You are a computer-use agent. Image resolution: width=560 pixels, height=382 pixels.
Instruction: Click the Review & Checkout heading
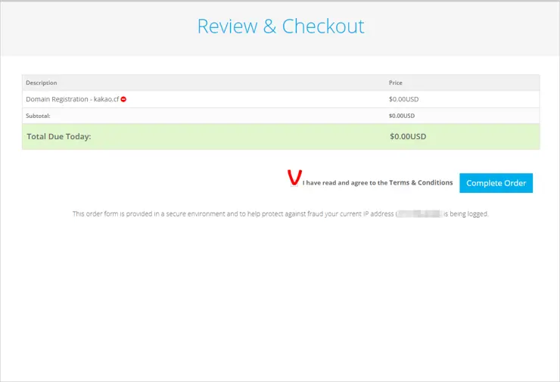[281, 26]
